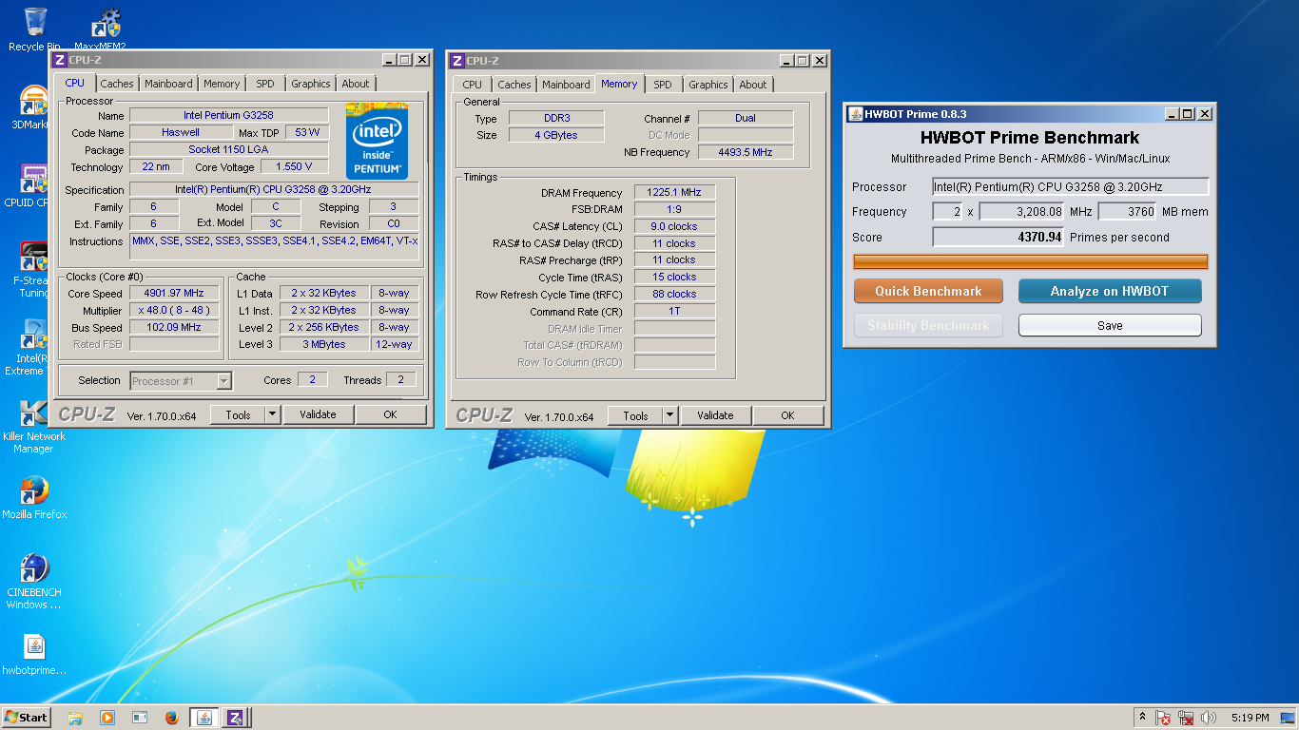1299x730 pixels.
Task: Click the CPU-Z icon in the taskbar
Action: tap(236, 718)
